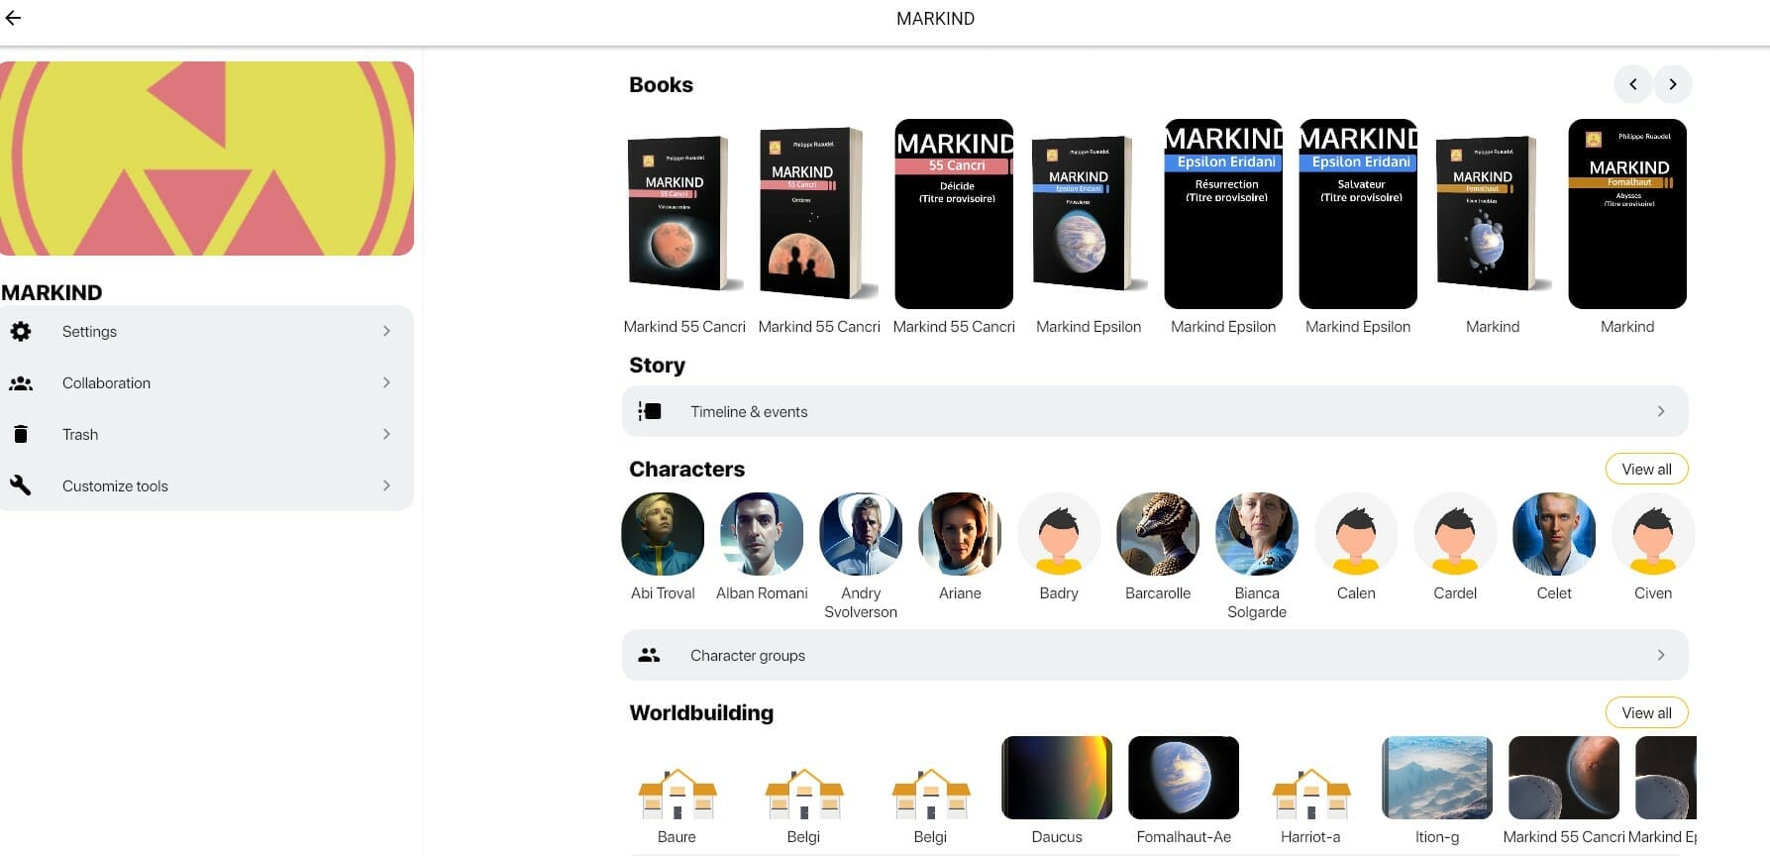Click the Character groups icon
Viewport: 1770px width, 856px height.
click(650, 655)
